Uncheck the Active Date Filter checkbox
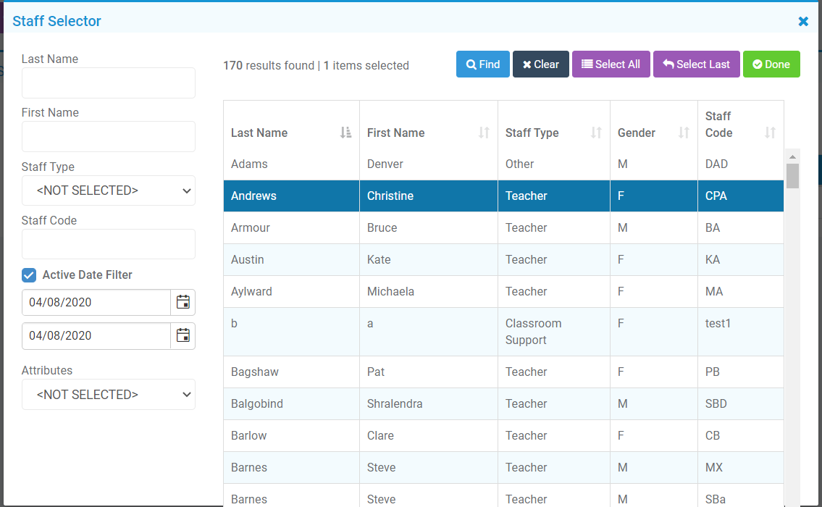This screenshot has height=507, width=822. point(29,275)
